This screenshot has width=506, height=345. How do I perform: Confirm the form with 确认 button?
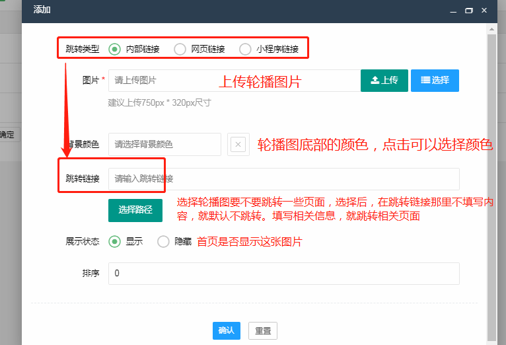click(226, 330)
